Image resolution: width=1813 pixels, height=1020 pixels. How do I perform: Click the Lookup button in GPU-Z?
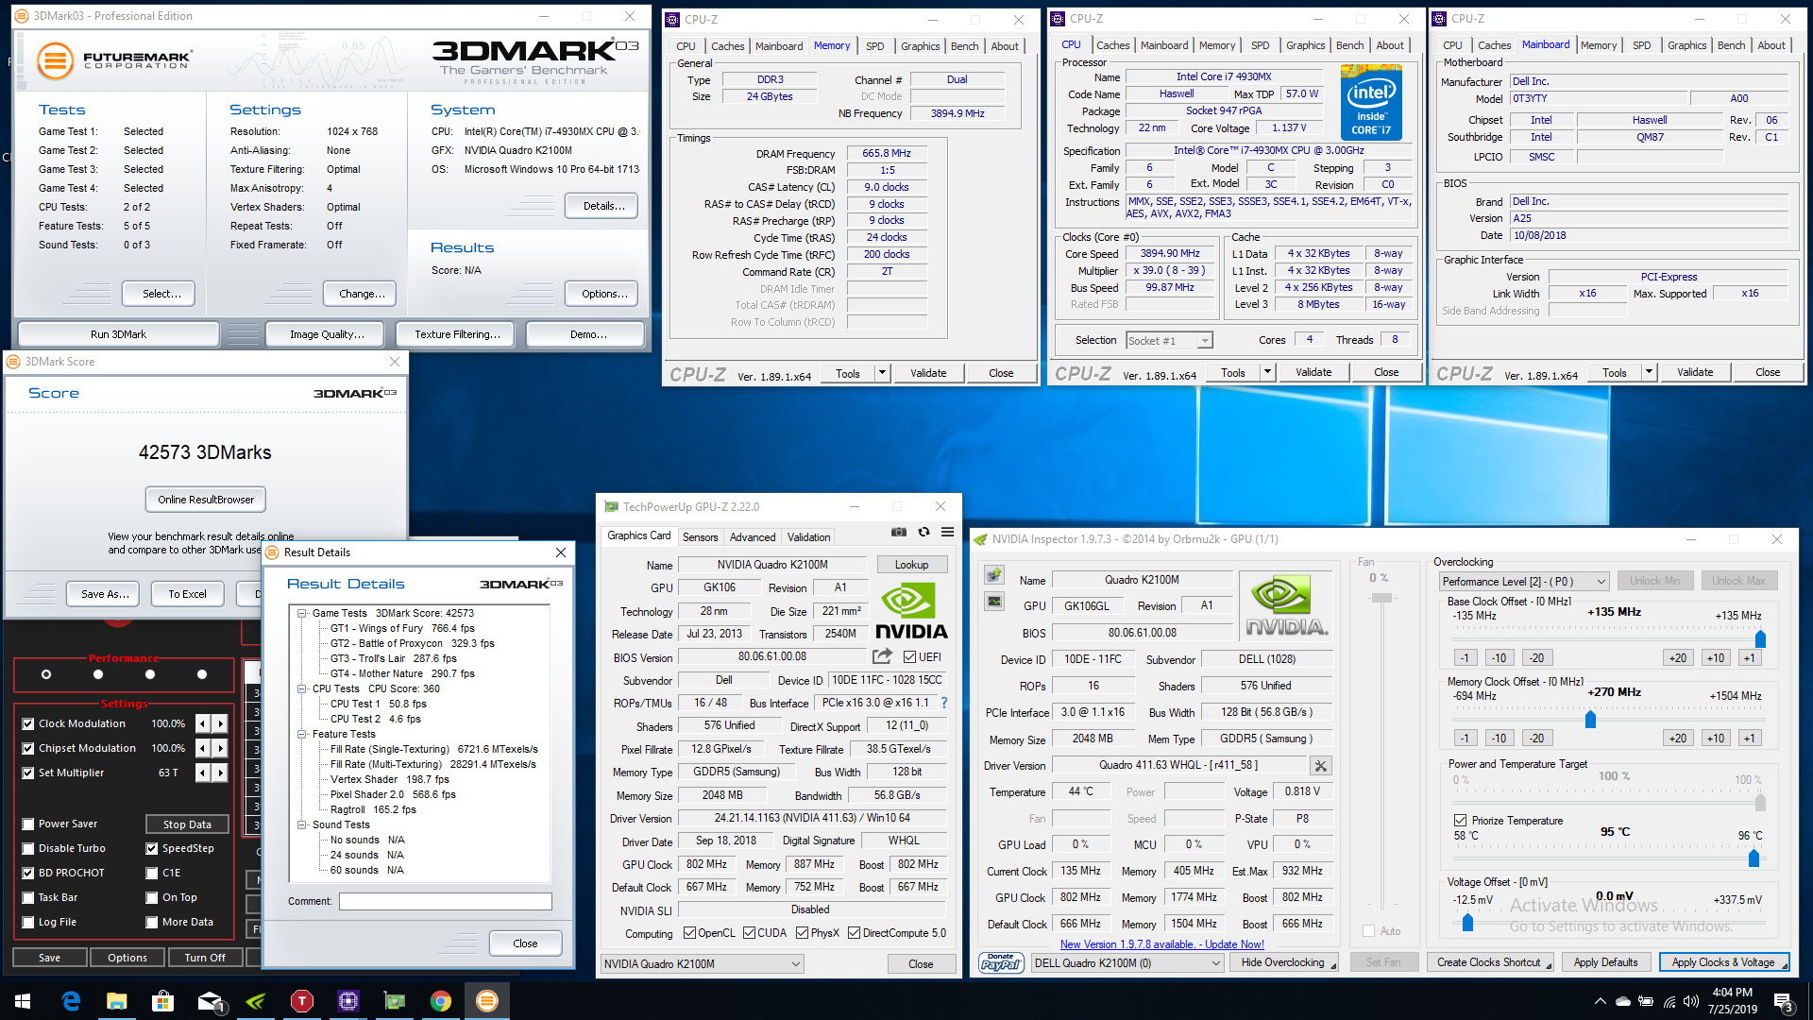click(911, 565)
